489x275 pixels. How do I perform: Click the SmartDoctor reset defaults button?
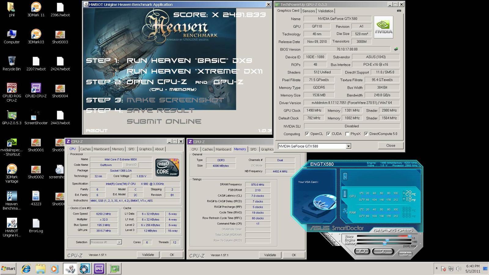[x=362, y=251]
